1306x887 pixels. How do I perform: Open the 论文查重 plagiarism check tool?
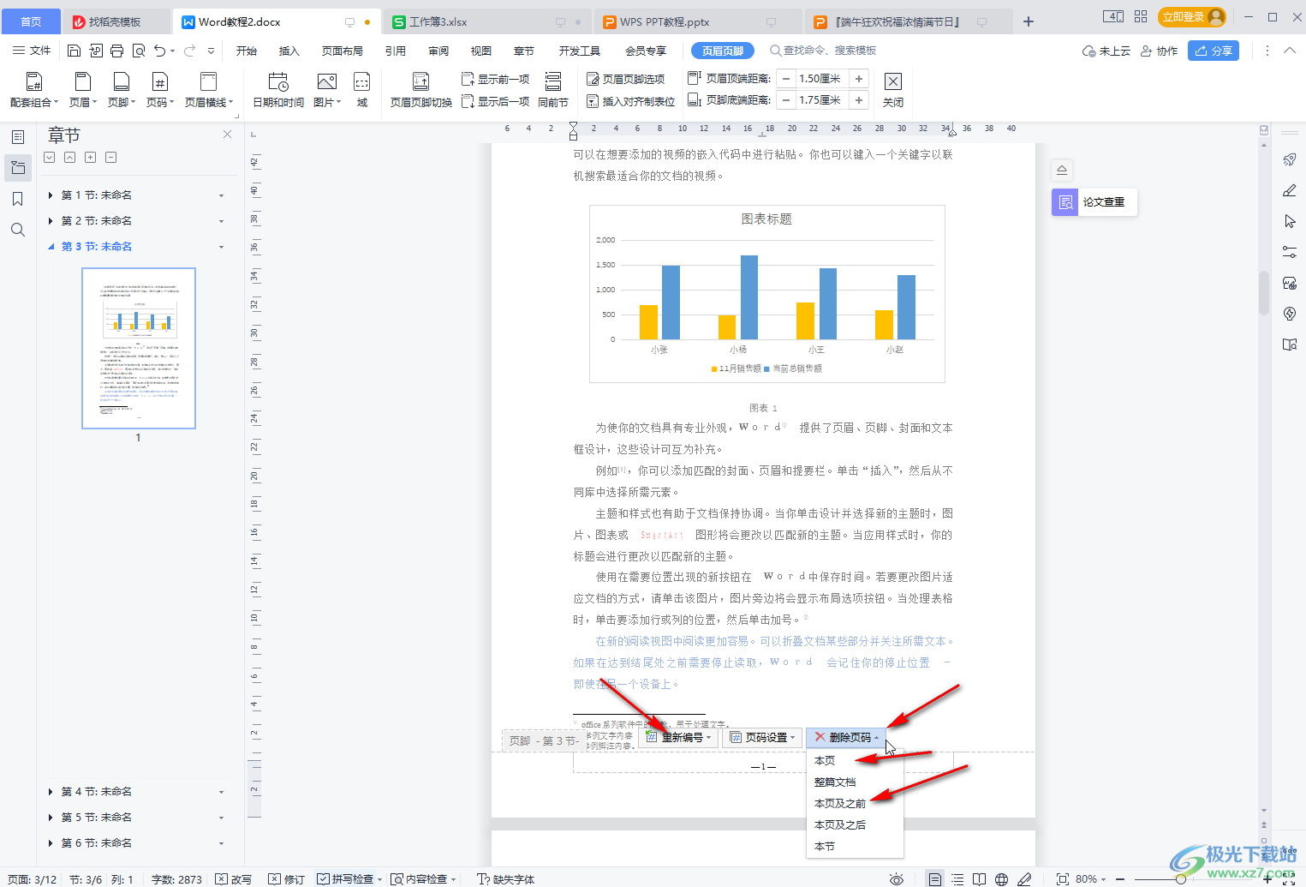coord(1094,202)
